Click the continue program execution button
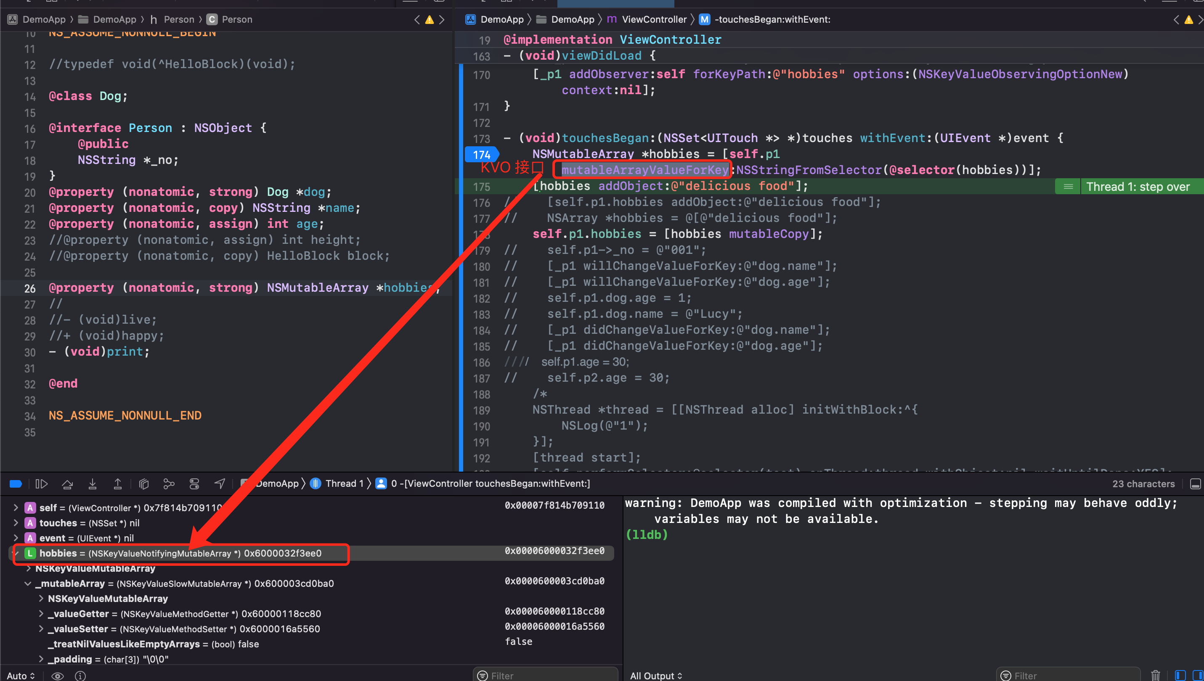The image size is (1204, 681). (x=42, y=483)
